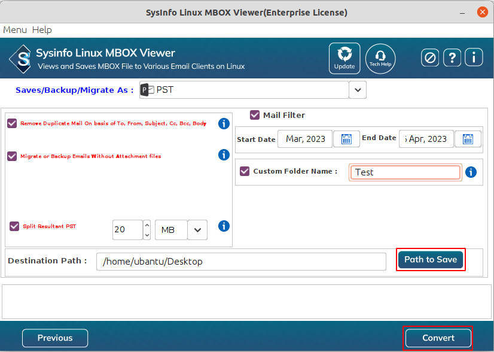Open the MB size unit dropdown
The image size is (494, 352).
(197, 230)
